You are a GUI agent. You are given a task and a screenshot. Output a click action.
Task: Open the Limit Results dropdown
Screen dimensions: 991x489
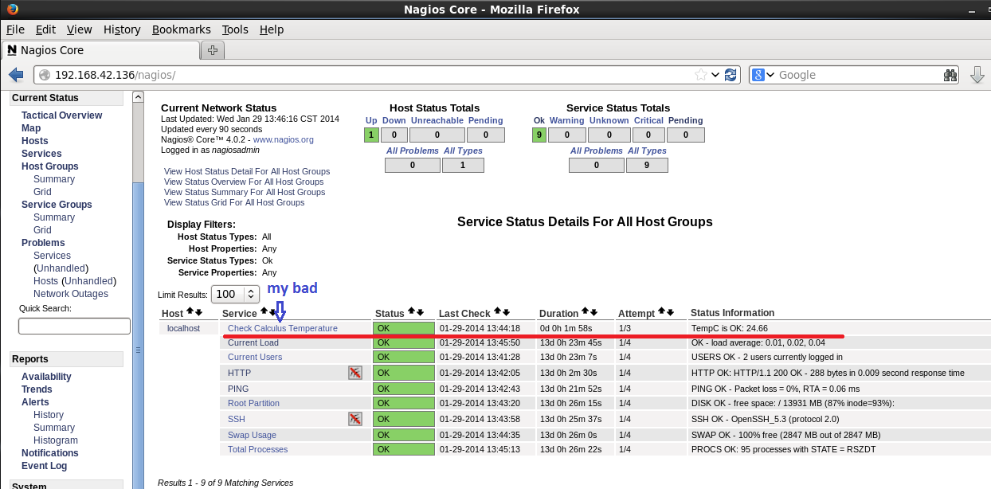pyautogui.click(x=236, y=294)
